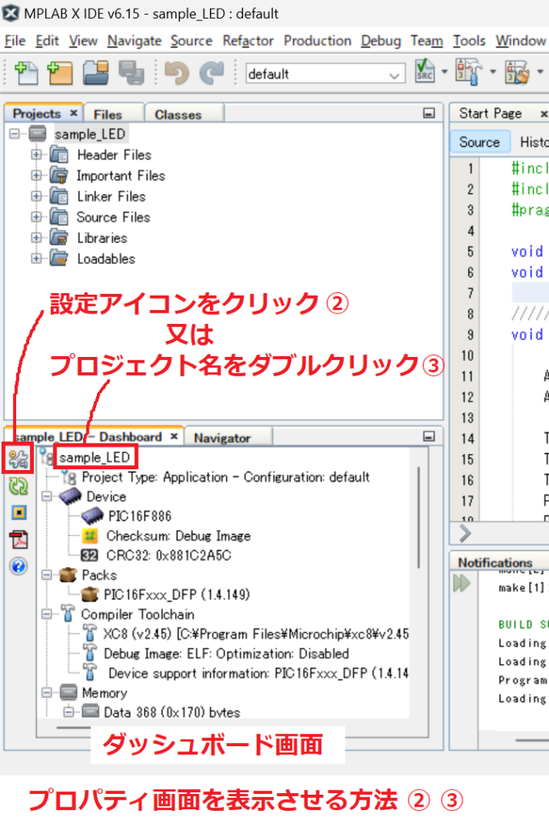549x827 pixels.
Task: Click the Undo arrow icon
Action: (177, 72)
